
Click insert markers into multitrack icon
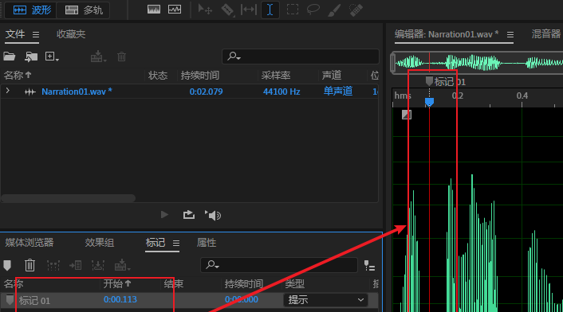coord(122,265)
